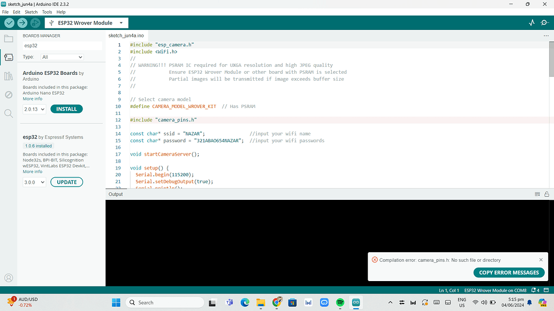Switch to the sketch_jun4a.ino tab
Screen dimensions: 554x311
tap(126, 35)
